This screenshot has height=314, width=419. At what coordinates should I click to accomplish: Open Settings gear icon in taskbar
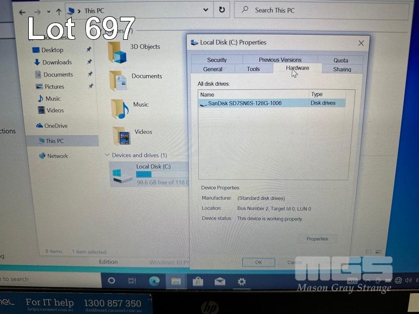click(241, 282)
